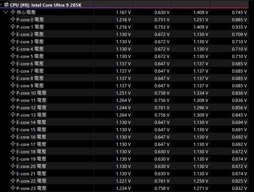Collapse the 核心電壓 group chevron
The image size is (254, 192).
[x=6, y=12]
